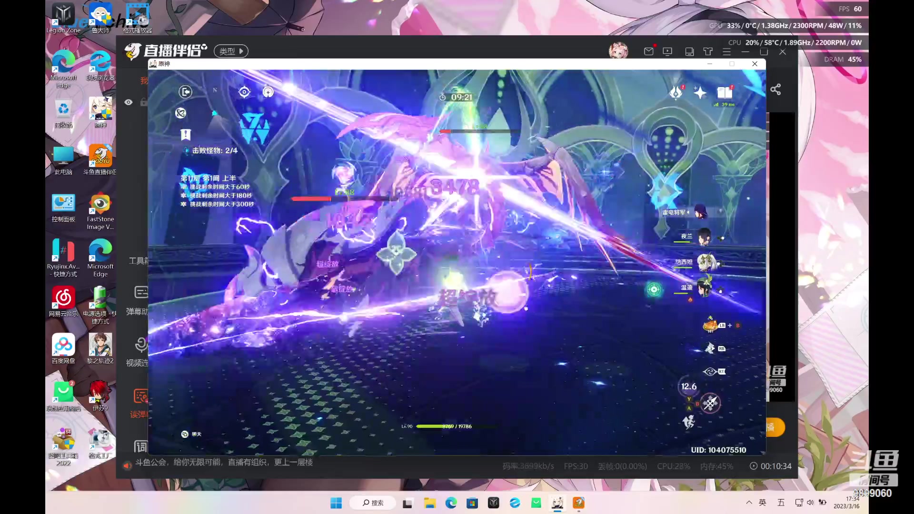Open the handbook book icon in game

click(x=725, y=92)
